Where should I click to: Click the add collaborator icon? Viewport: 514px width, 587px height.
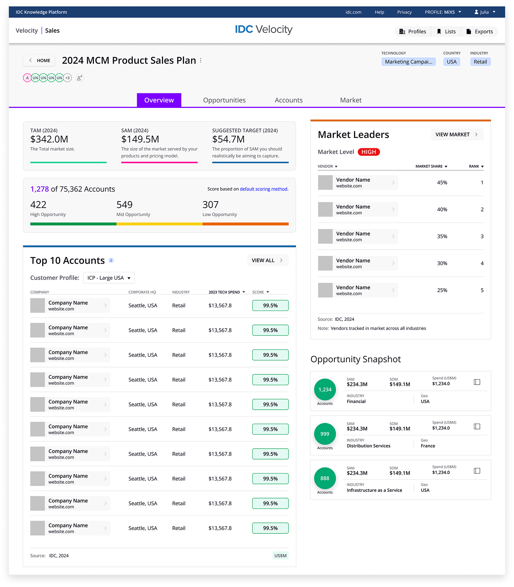click(79, 78)
